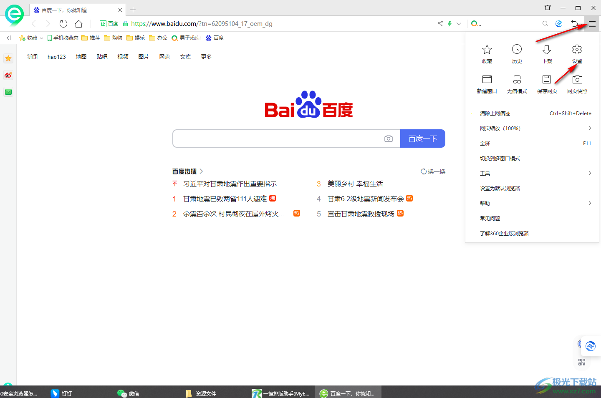Image resolution: width=601 pixels, height=398 pixels.
Task: Open 一键排版助手 in the taskbar
Action: pyautogui.click(x=281, y=393)
